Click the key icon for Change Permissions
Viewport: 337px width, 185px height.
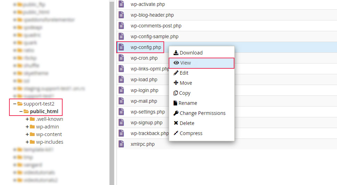(176, 113)
